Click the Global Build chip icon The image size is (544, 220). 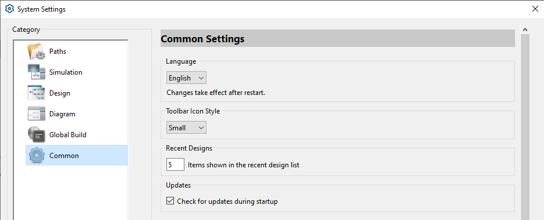(37, 134)
